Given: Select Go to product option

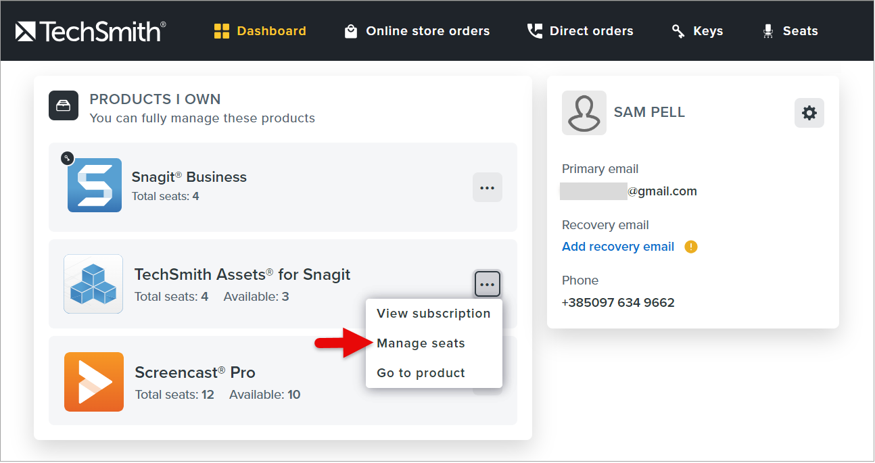Looking at the screenshot, I should tap(421, 373).
